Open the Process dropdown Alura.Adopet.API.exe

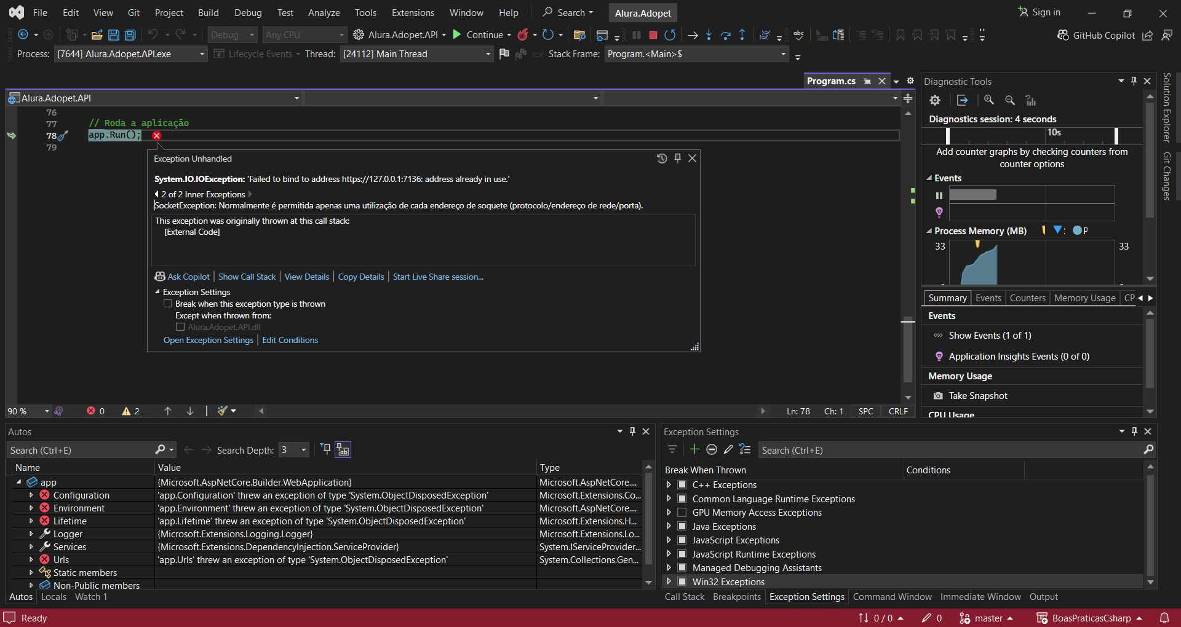[x=130, y=54]
